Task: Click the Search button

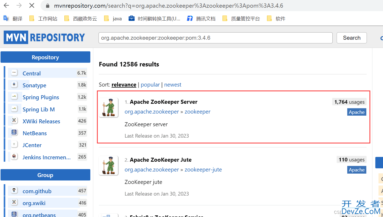Action: (x=351, y=38)
